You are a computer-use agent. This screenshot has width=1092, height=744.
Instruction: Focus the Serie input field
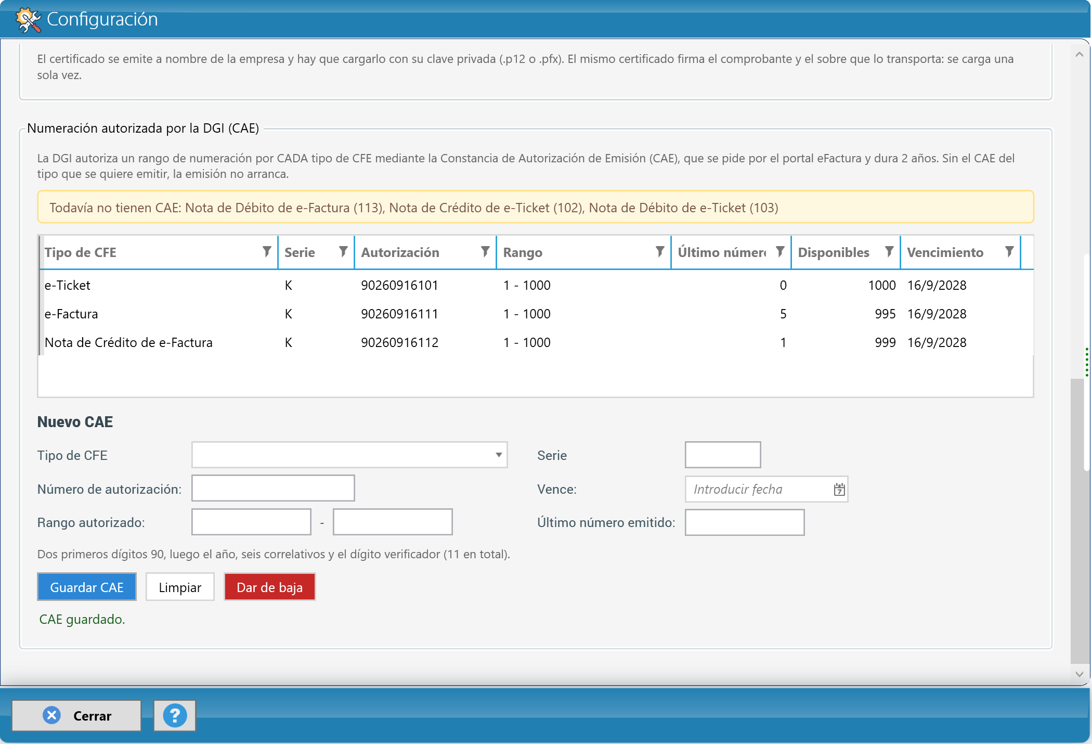723,455
